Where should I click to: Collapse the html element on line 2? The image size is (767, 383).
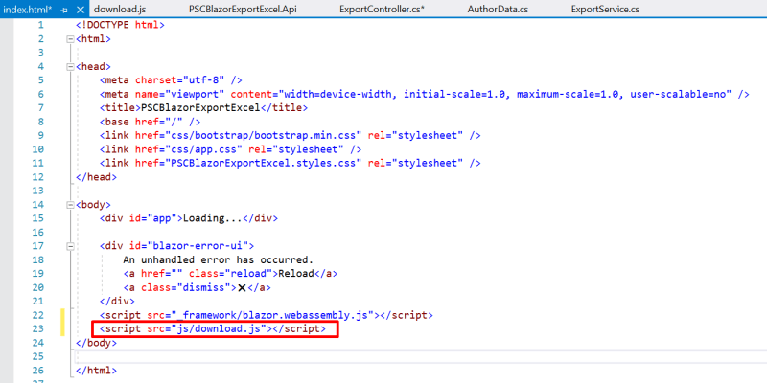pos(70,39)
